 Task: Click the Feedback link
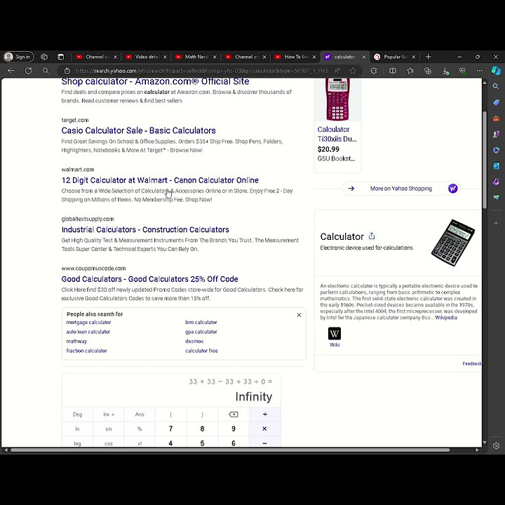tap(472, 363)
